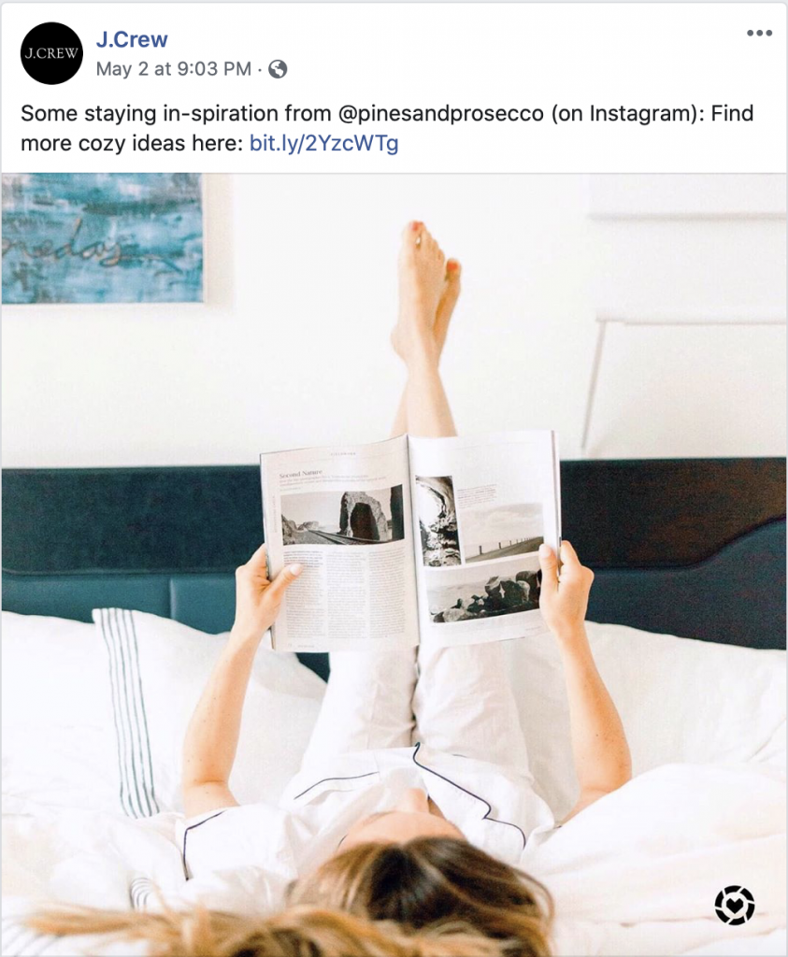Screen dimensions: 788x957
Task: Click the heart logo badge on the photo
Action: point(735,905)
